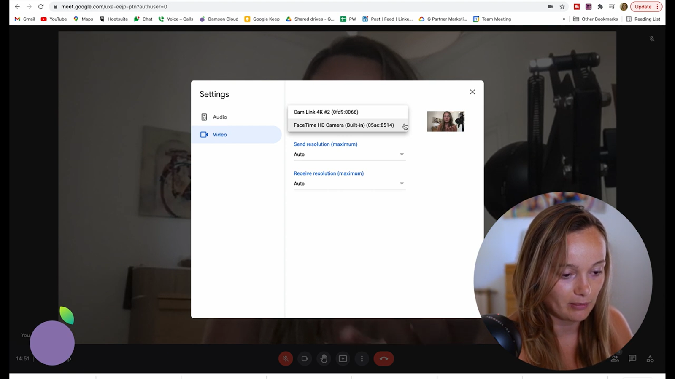Open Maps bookmark
This screenshot has width=675, height=379.
83,19
